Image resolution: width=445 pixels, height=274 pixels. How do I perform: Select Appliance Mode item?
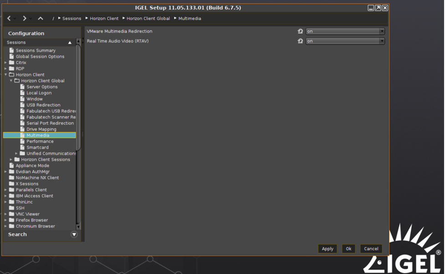tap(32, 166)
